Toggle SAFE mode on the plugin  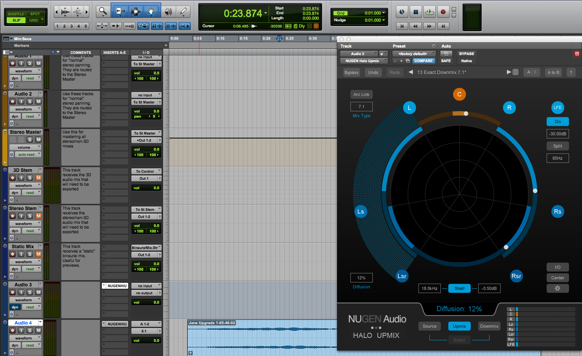point(446,61)
